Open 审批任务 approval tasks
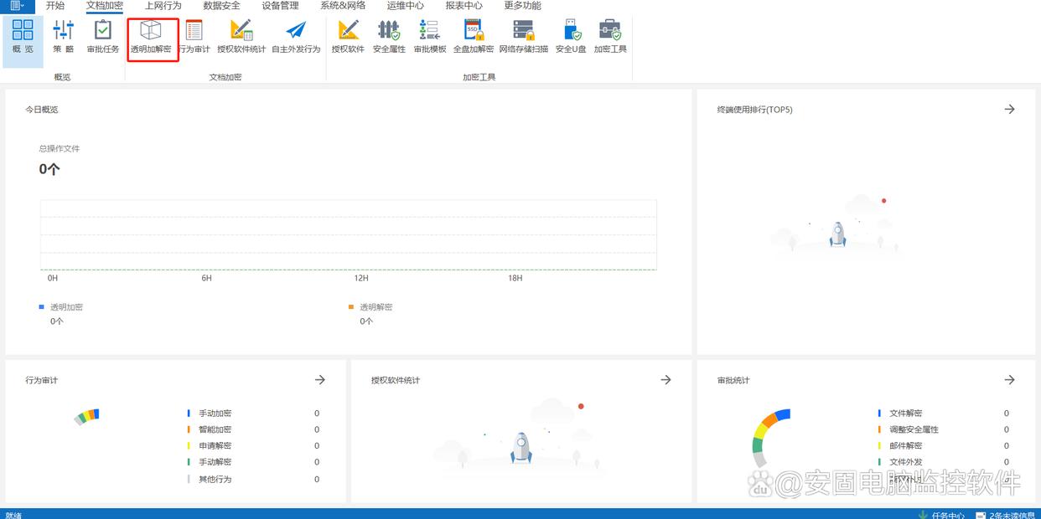The image size is (1041, 519). point(103,38)
